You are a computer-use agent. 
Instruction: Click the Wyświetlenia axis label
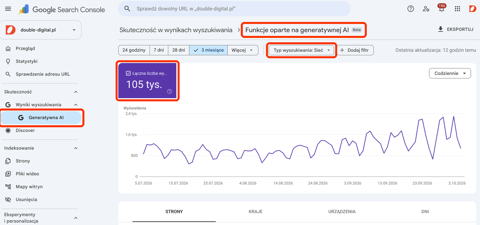[135, 108]
